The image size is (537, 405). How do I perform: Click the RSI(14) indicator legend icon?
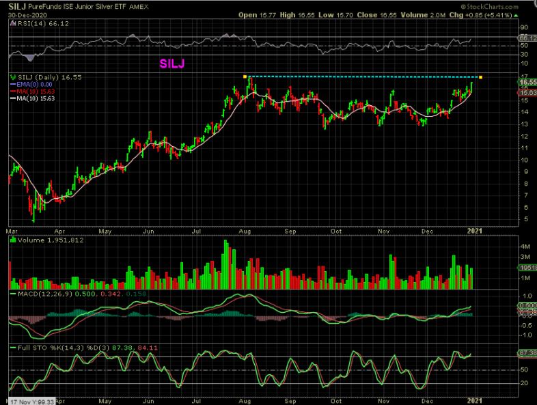click(x=13, y=24)
